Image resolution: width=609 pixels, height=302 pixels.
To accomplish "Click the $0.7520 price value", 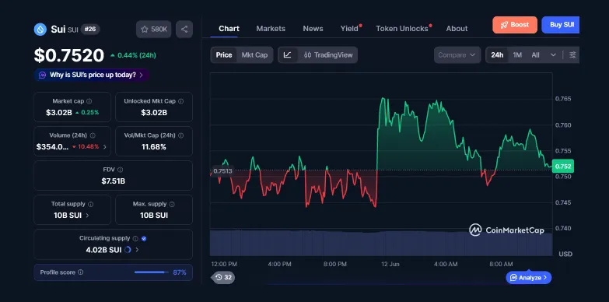I will pyautogui.click(x=69, y=55).
